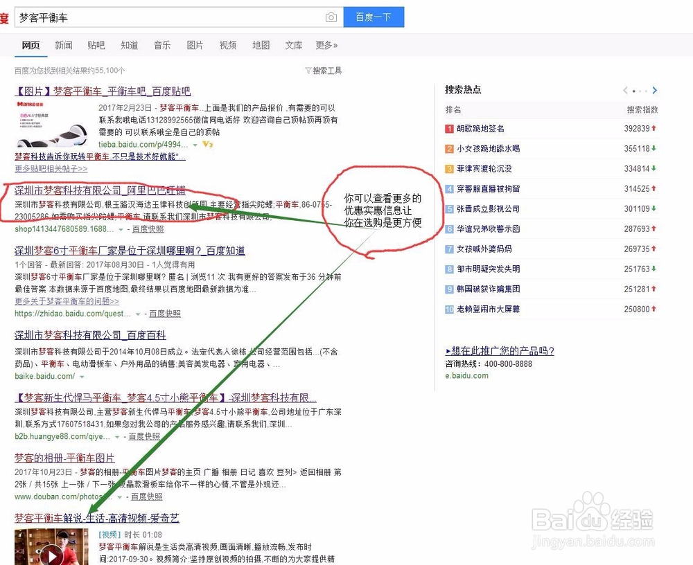This screenshot has width=693, height=565.
Task: Switch to the 视频 tab
Action: (227, 45)
